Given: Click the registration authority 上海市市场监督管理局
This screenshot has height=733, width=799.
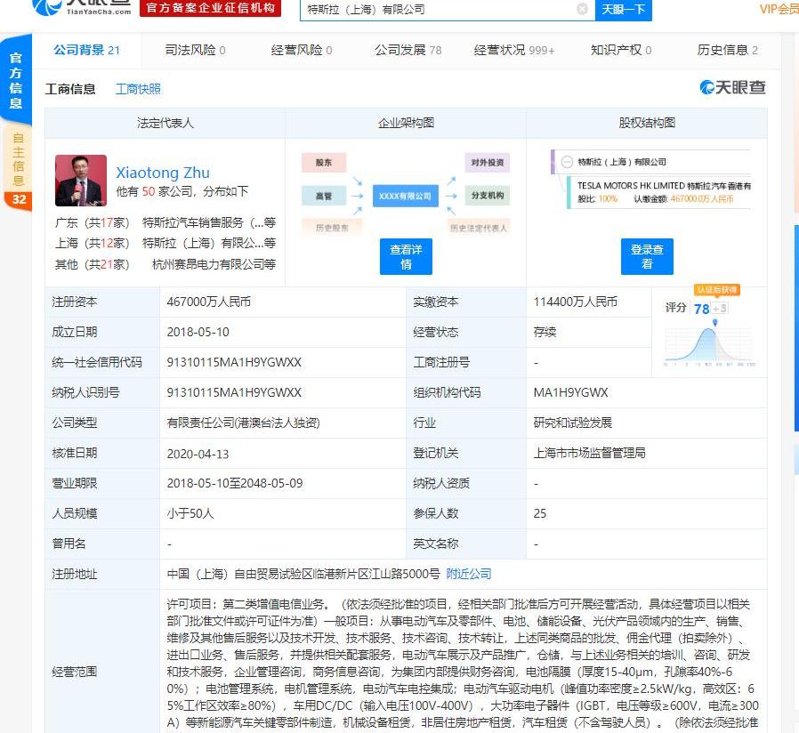Looking at the screenshot, I should click(590, 453).
